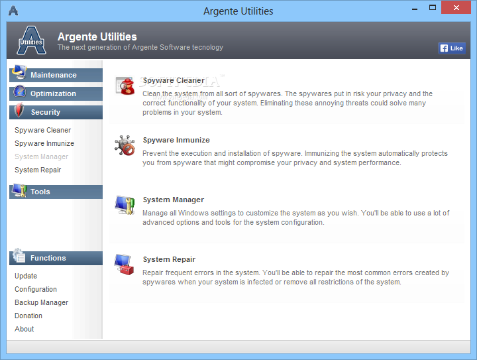Click the Argente Utilities logo in header
This screenshot has width=477, height=360.
pos(31,40)
